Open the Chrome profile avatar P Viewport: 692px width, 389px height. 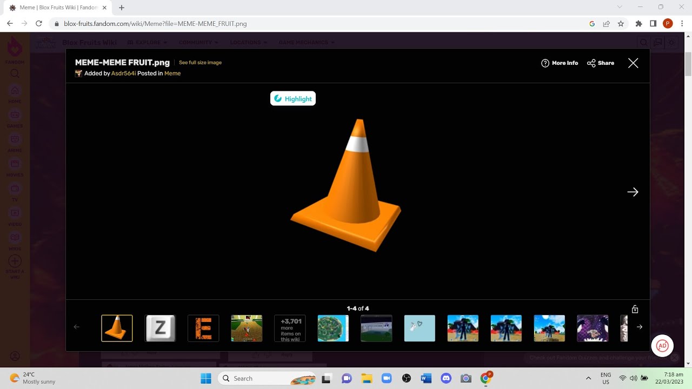coord(668,24)
